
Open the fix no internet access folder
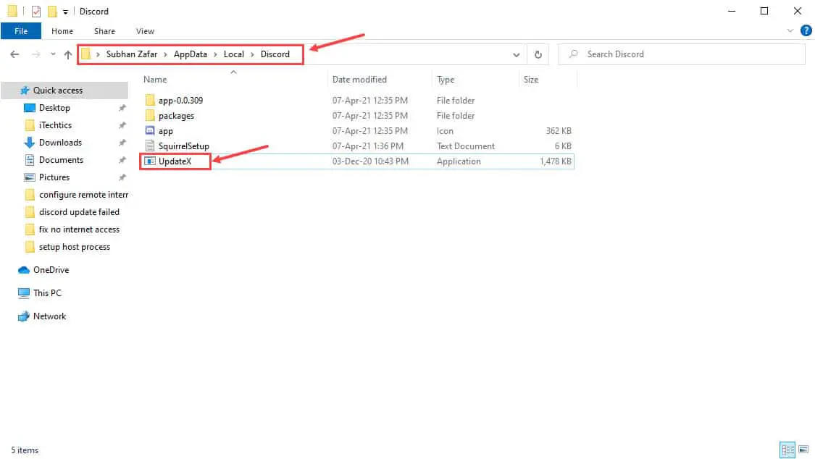tap(79, 230)
